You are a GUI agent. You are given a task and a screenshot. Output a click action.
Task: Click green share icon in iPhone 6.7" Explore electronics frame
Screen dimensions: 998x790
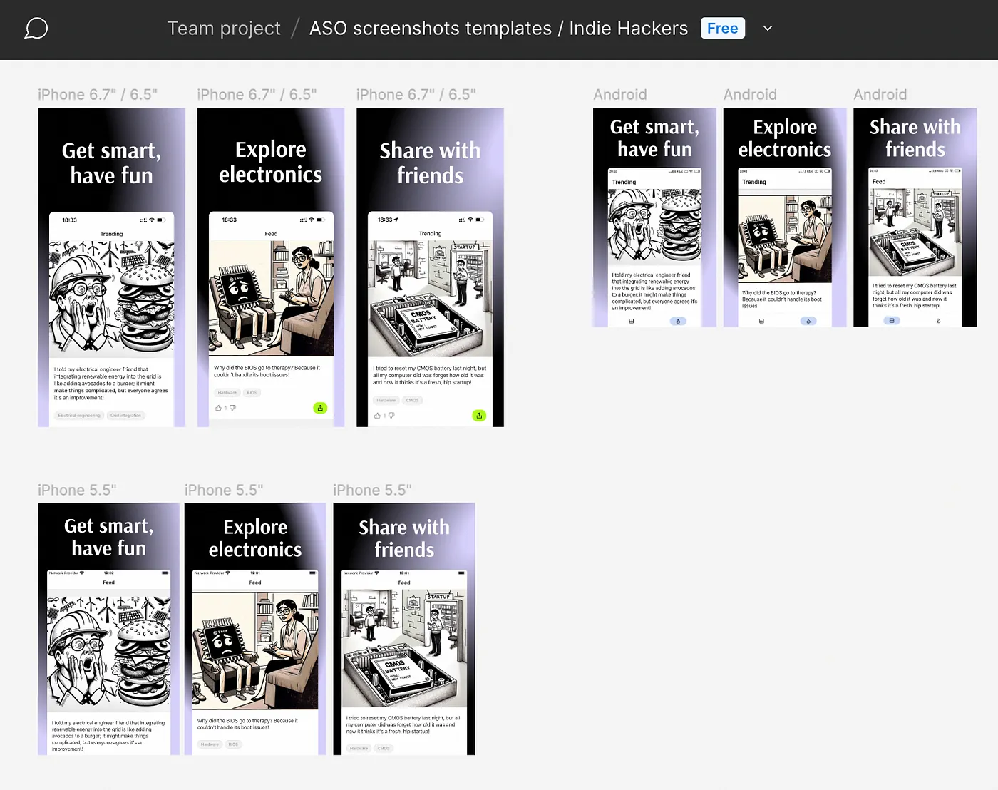[320, 408]
